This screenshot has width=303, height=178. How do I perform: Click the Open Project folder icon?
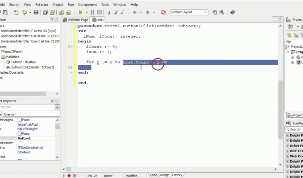[x=52, y=12]
